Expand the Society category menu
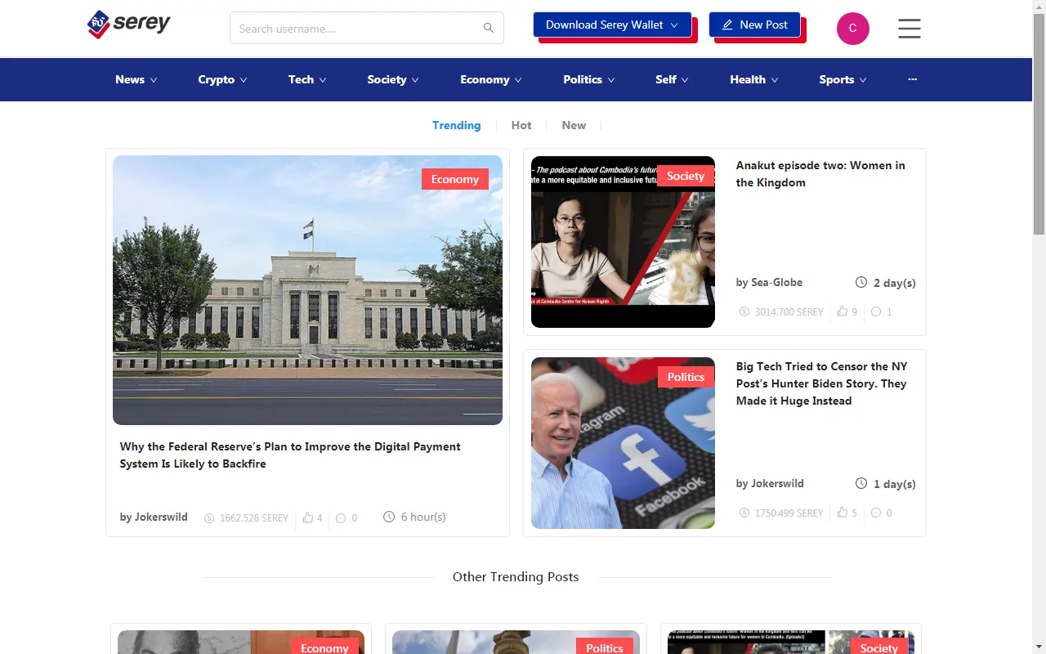 pos(393,79)
